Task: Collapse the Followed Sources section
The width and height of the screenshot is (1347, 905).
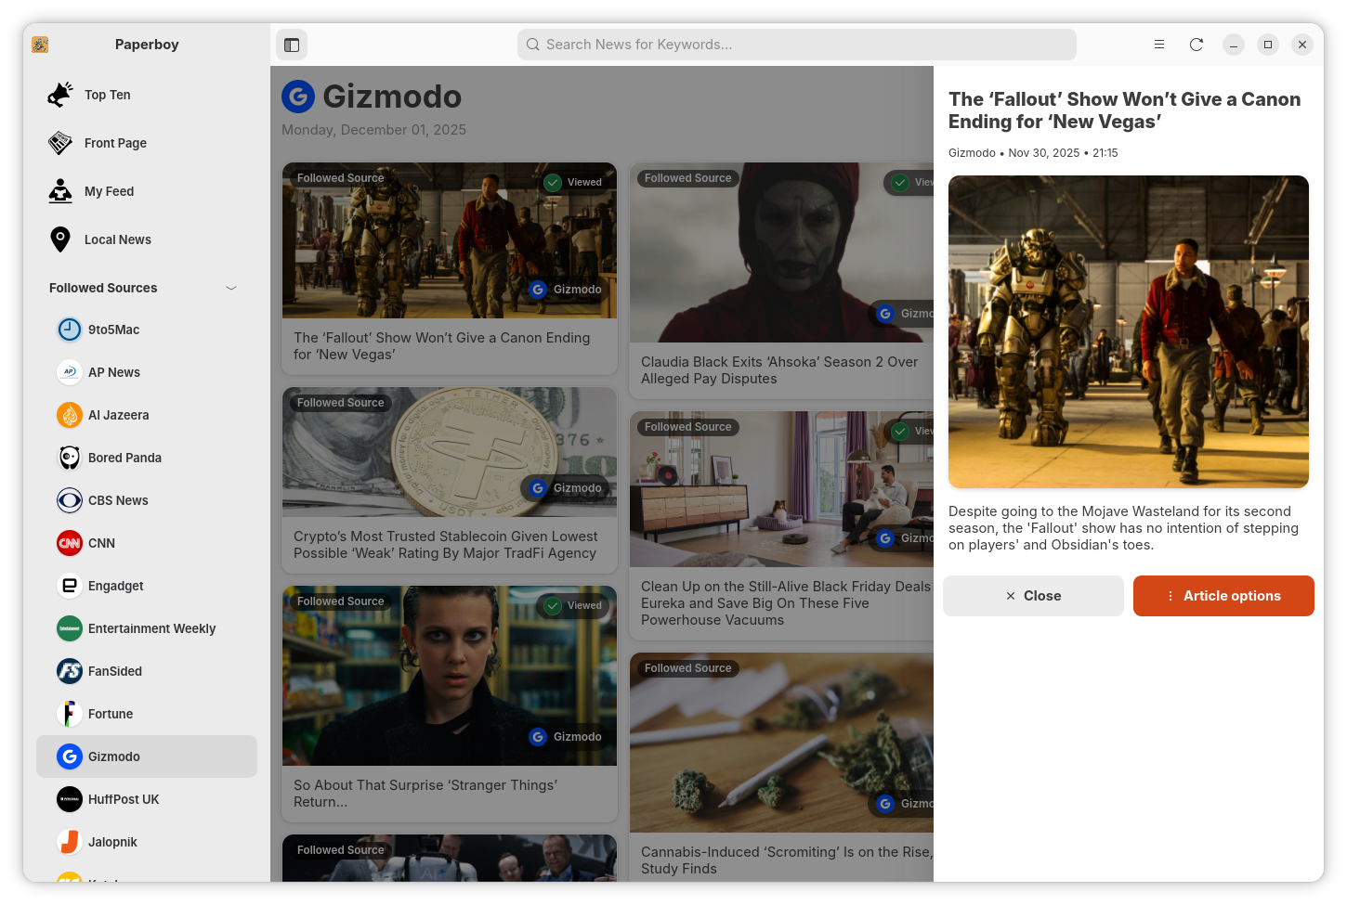Action: (x=230, y=288)
